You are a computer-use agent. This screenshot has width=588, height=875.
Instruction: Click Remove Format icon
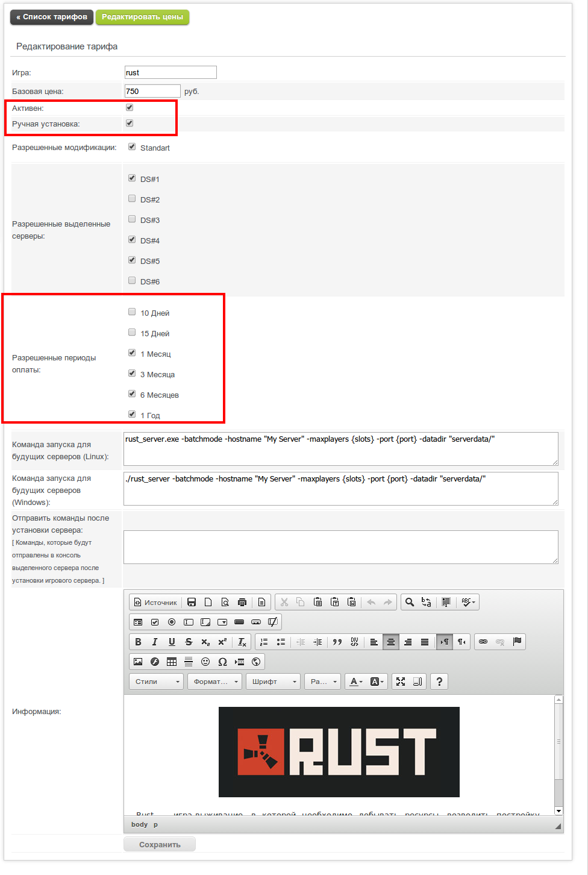point(242,642)
